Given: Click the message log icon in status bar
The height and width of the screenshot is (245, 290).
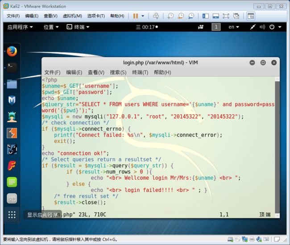Looking at the screenshot, I should tap(277, 240).
